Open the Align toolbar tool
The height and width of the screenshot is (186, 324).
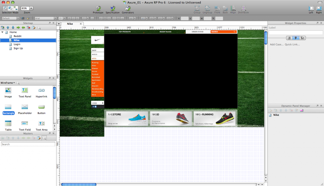(233, 8)
